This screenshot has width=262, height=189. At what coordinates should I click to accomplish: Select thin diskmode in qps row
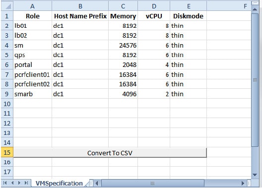pos(189,55)
